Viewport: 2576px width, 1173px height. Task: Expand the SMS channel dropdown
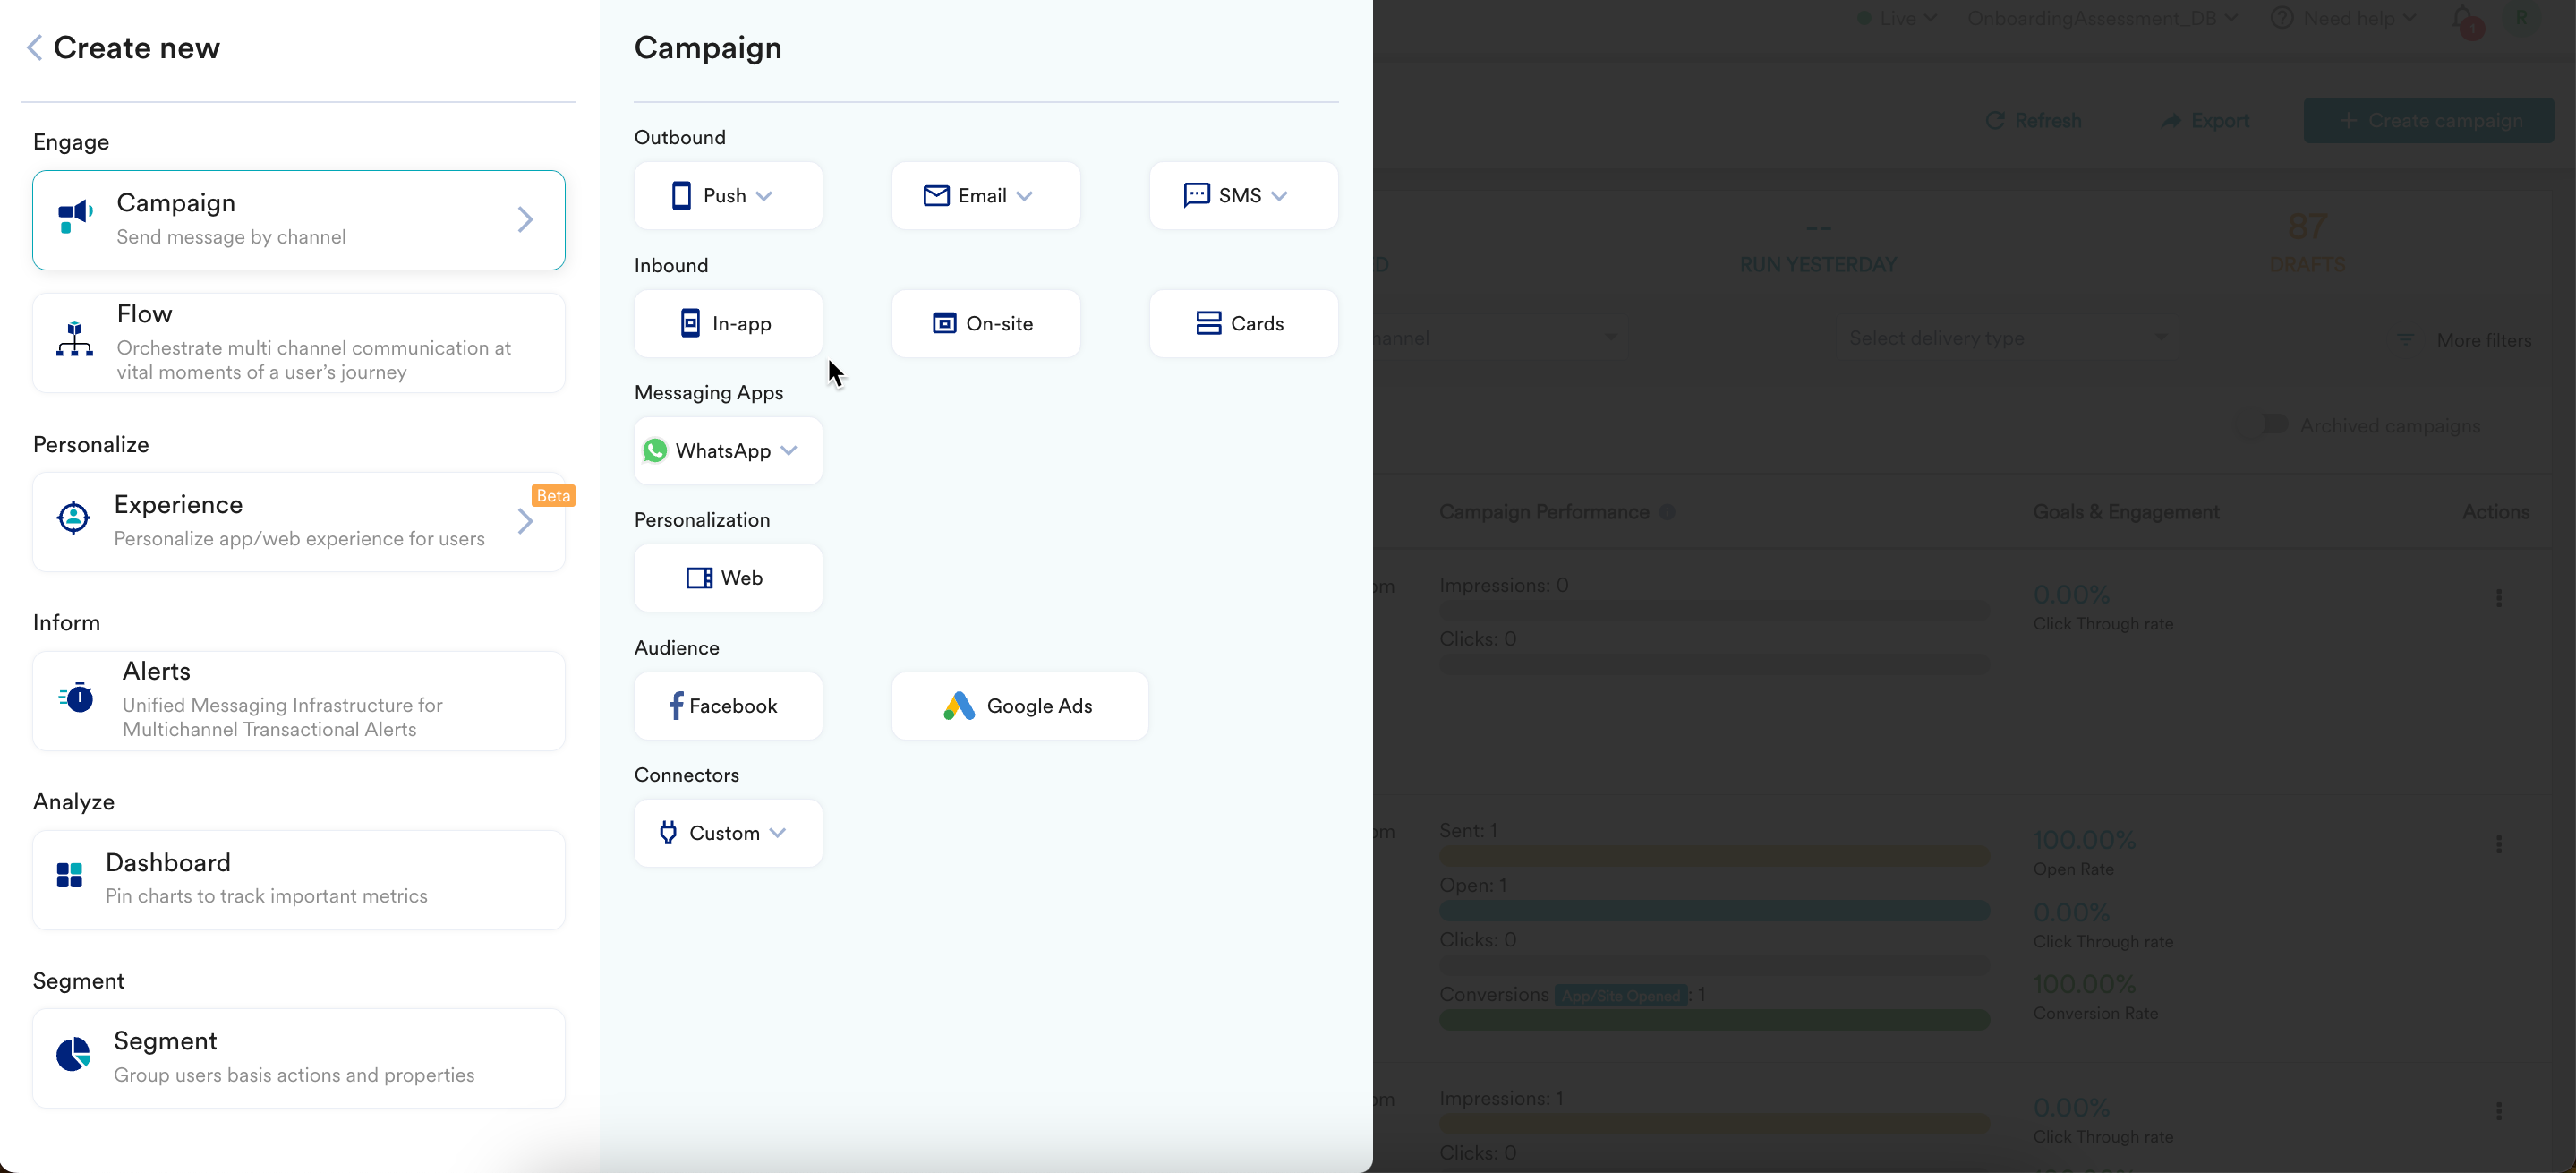1242,196
